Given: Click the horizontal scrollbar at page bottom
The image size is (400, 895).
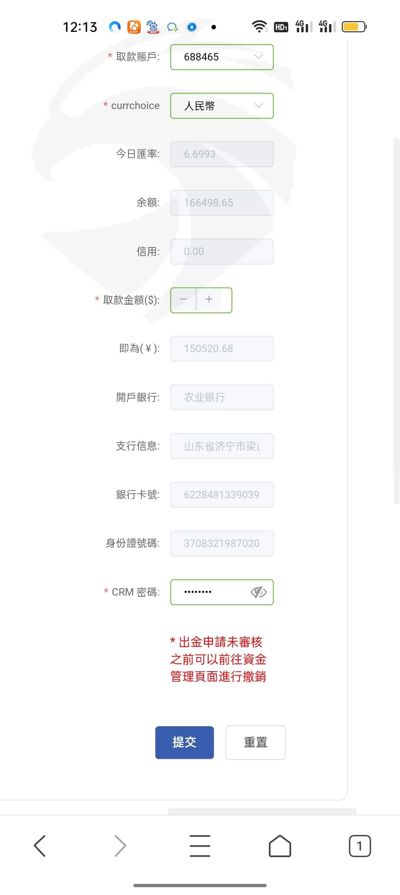Looking at the screenshot, I should [262, 811].
